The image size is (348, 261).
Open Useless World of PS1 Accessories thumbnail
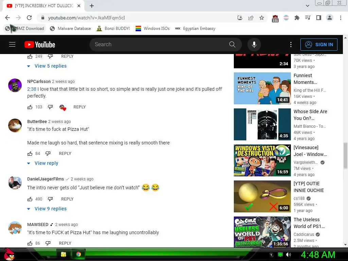click(x=262, y=232)
